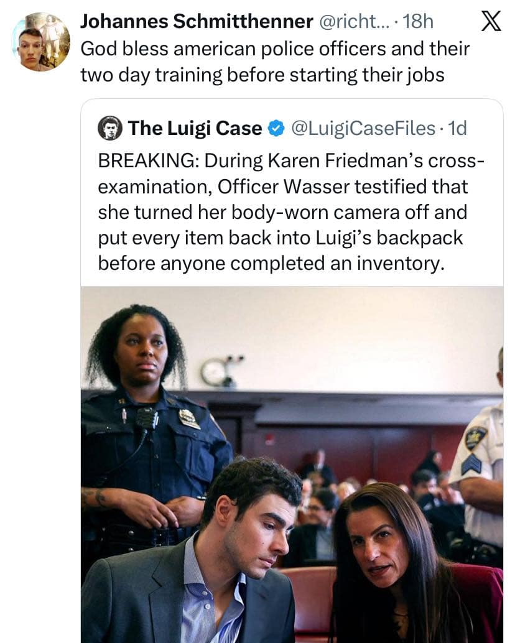Open the 18h timestamp

(x=418, y=22)
